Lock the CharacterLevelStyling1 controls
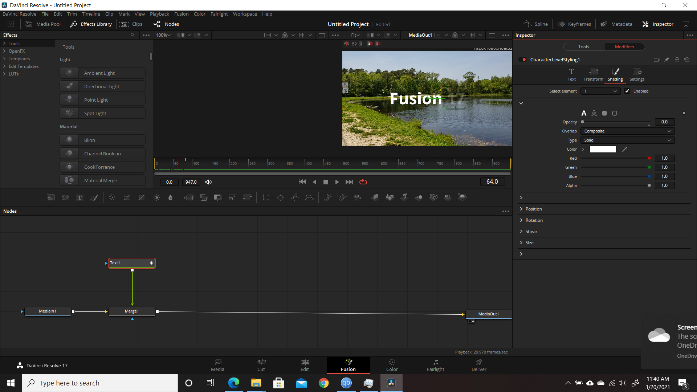This screenshot has height=392, width=697. (x=677, y=60)
